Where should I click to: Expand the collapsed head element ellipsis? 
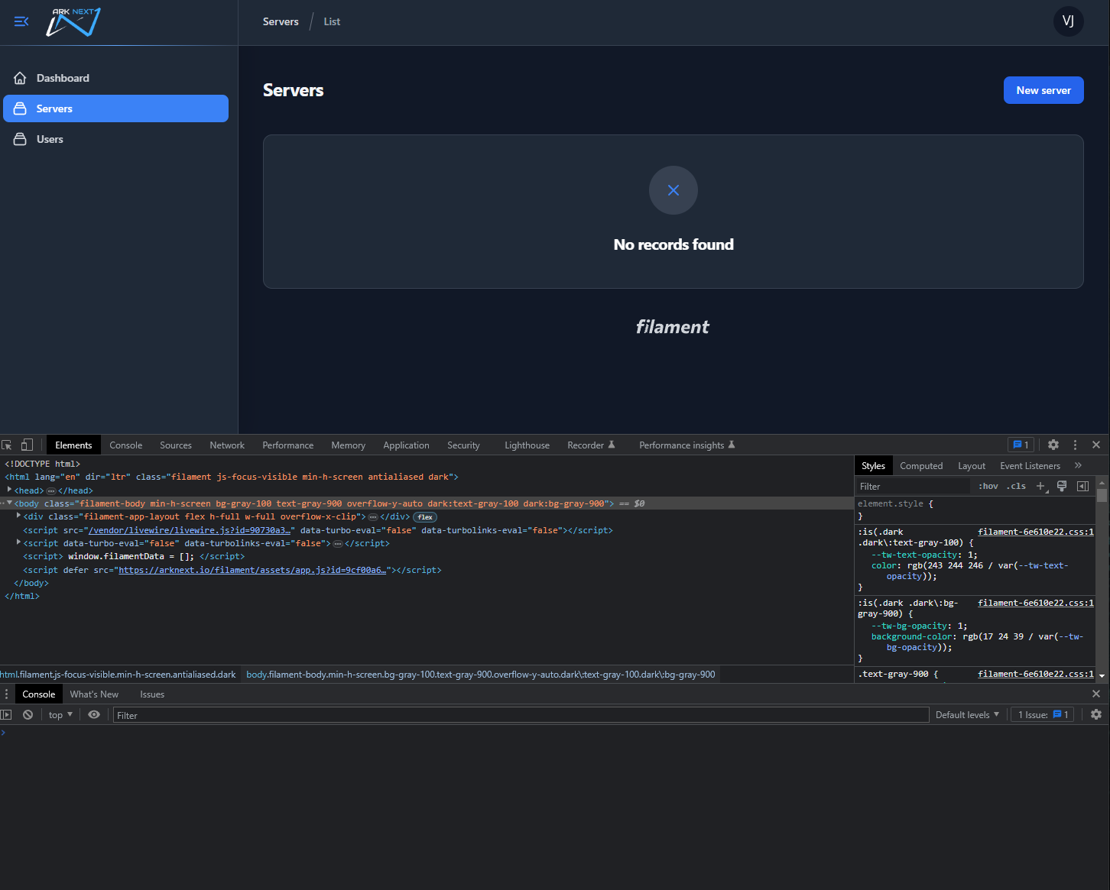51,491
